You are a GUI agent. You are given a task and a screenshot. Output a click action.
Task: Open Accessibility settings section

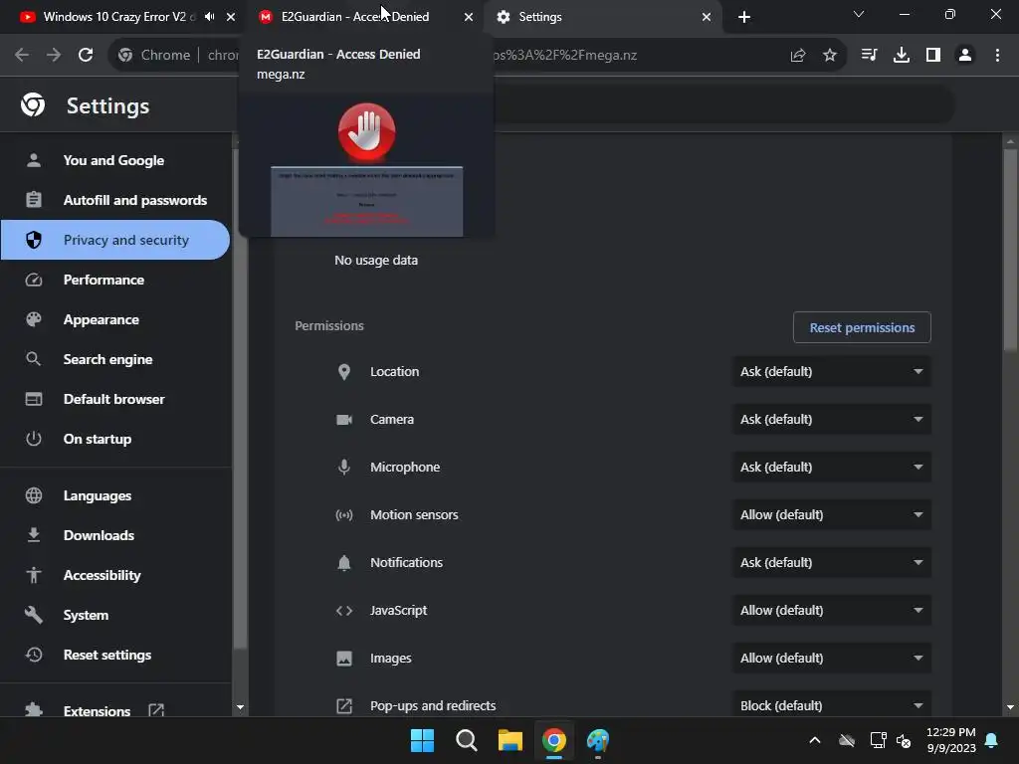(114, 575)
